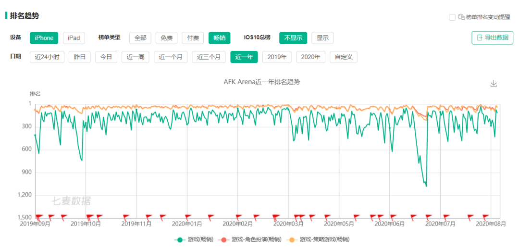Toggle the green 游戏(畅销) legend marker

pos(180,239)
